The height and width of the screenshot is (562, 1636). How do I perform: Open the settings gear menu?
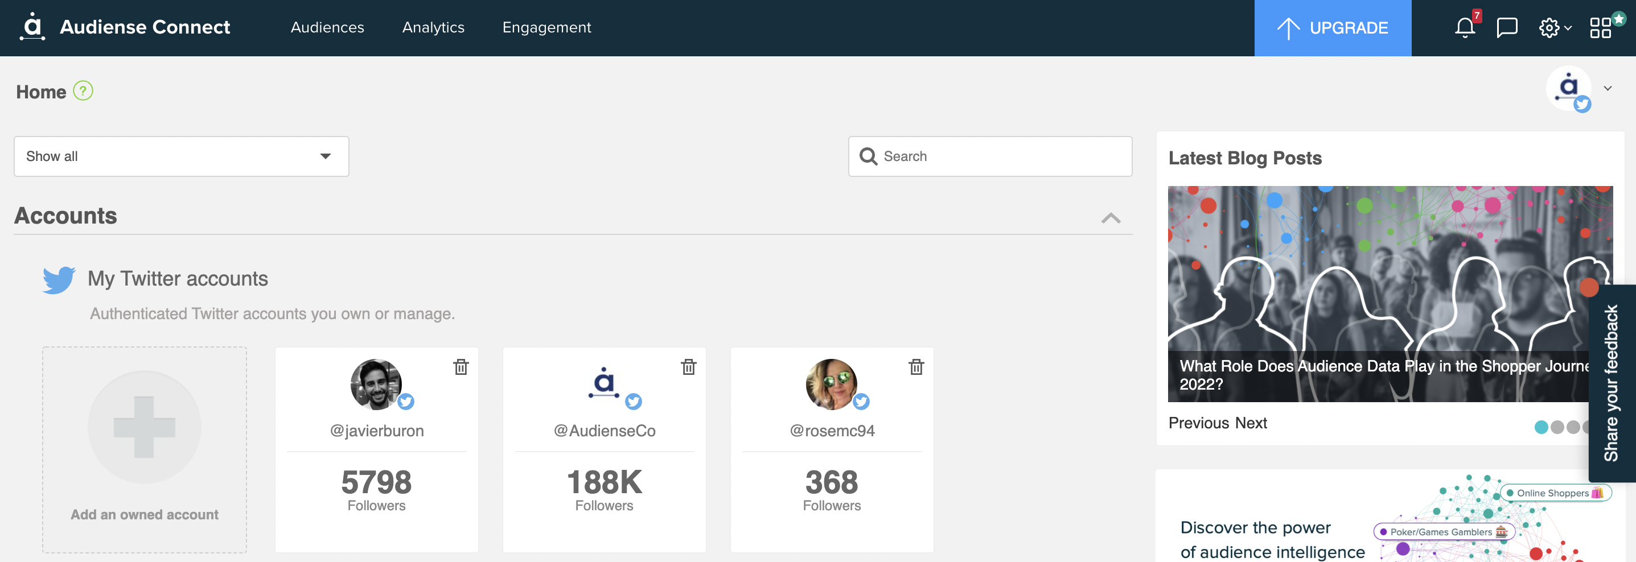(x=1554, y=28)
